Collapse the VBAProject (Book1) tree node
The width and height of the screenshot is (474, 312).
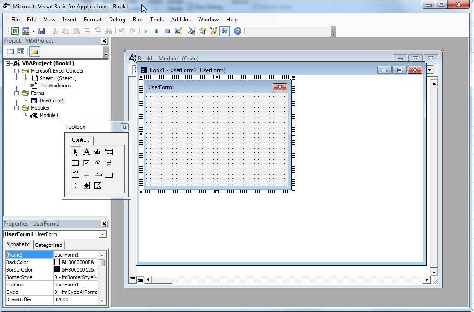click(x=8, y=63)
